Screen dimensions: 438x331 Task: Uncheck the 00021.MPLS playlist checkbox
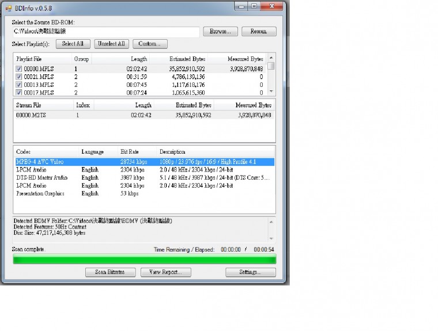pos(18,77)
